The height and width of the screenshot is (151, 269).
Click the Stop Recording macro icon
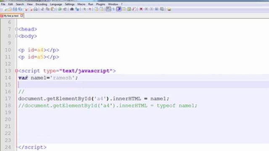pyautogui.click(x=146, y=9)
